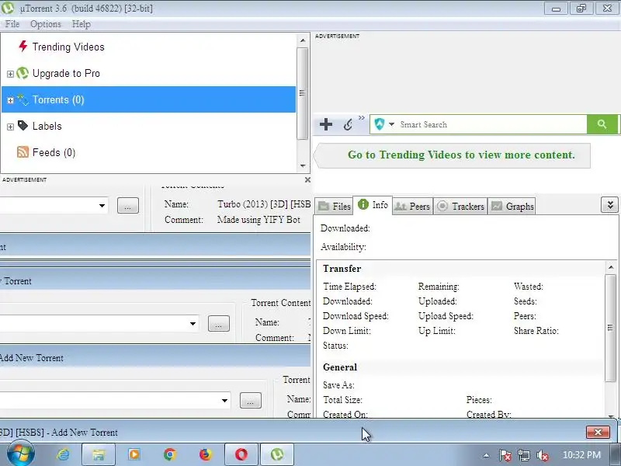This screenshot has width=621, height=466.
Task: Click Go to Trending Videos banner link
Action: pyautogui.click(x=461, y=155)
